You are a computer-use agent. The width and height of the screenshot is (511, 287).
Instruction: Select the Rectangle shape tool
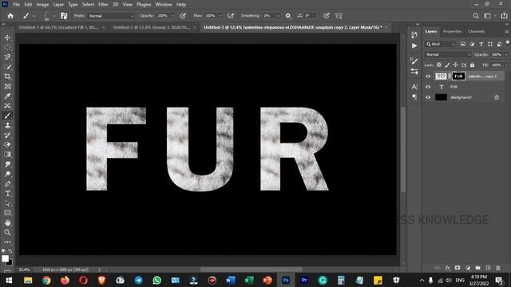click(x=7, y=213)
